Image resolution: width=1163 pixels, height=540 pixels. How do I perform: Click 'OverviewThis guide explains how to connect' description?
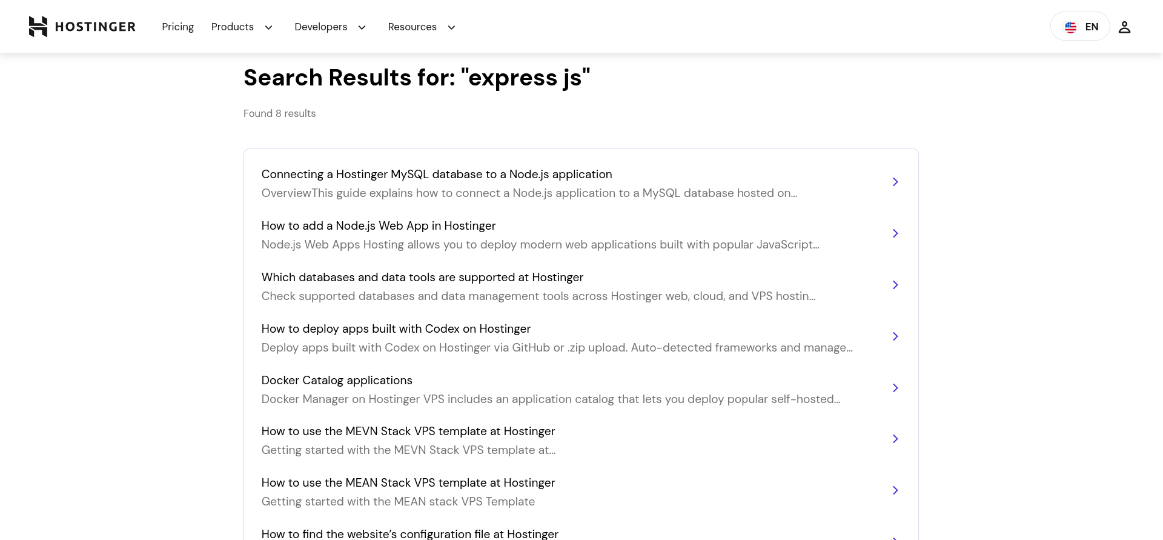click(x=529, y=193)
